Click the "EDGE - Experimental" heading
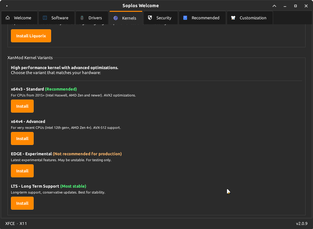This screenshot has width=313, height=229. point(31,154)
